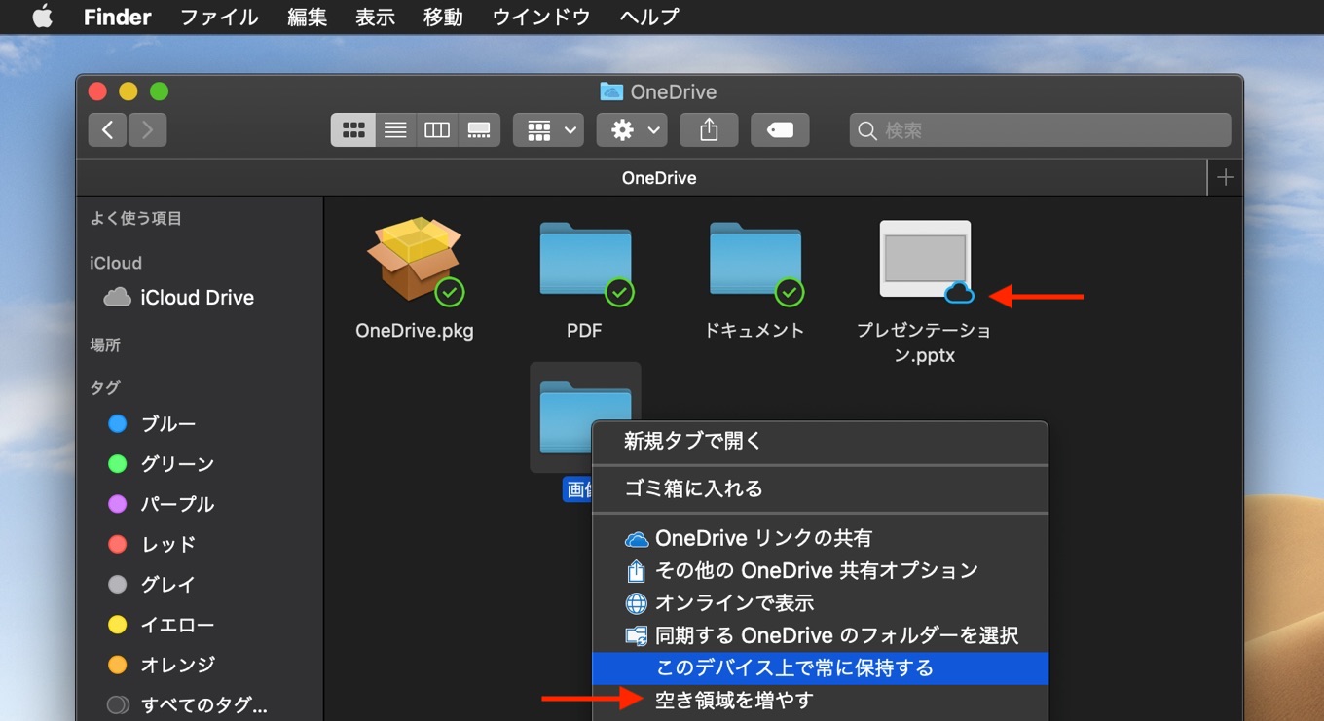Click the Edit Tags toolbar button
The width and height of the screenshot is (1324, 721).
pos(780,129)
